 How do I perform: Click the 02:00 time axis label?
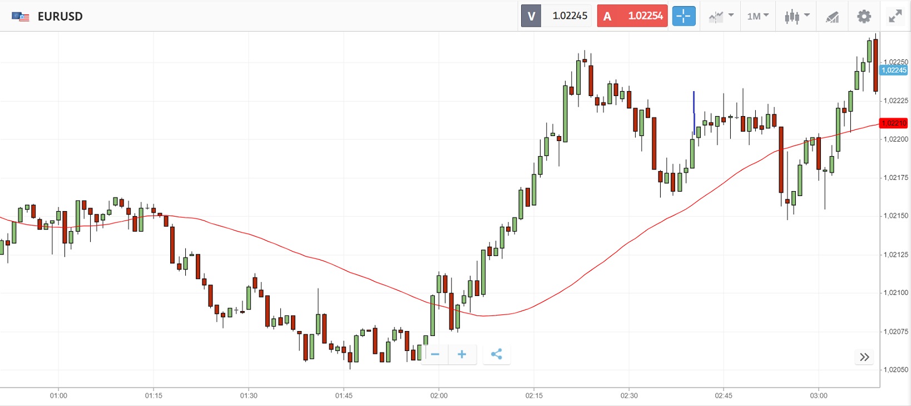(x=439, y=395)
